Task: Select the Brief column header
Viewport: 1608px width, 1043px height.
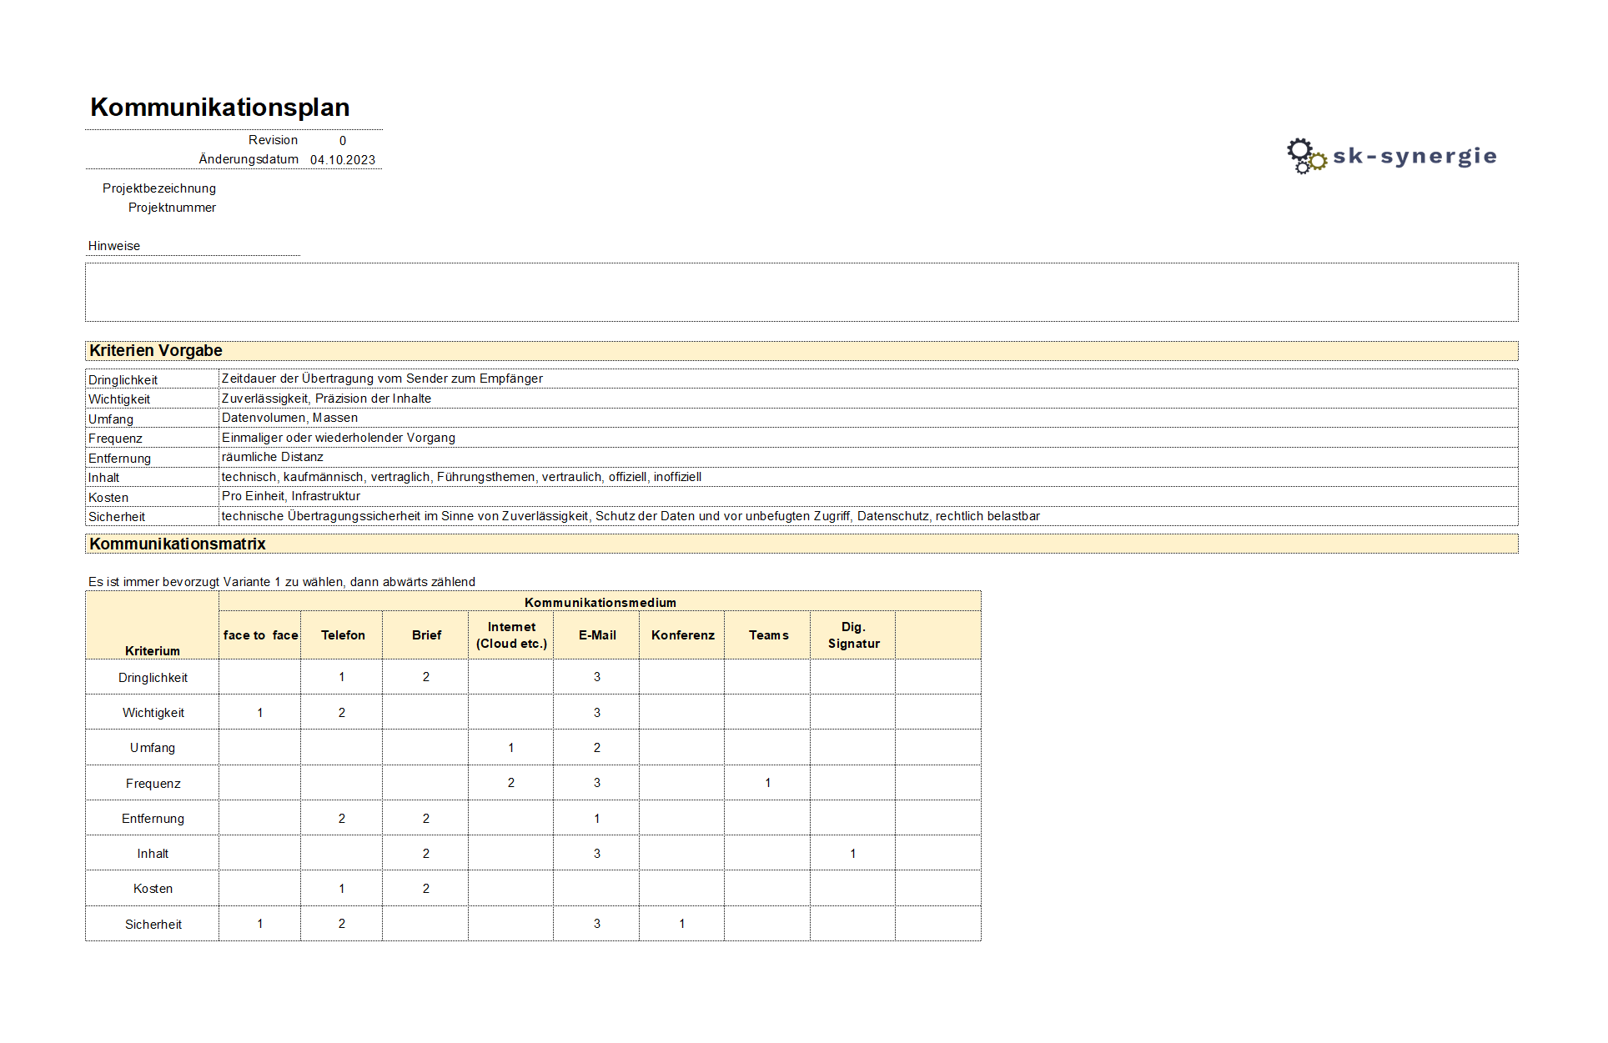Action: pos(426,635)
